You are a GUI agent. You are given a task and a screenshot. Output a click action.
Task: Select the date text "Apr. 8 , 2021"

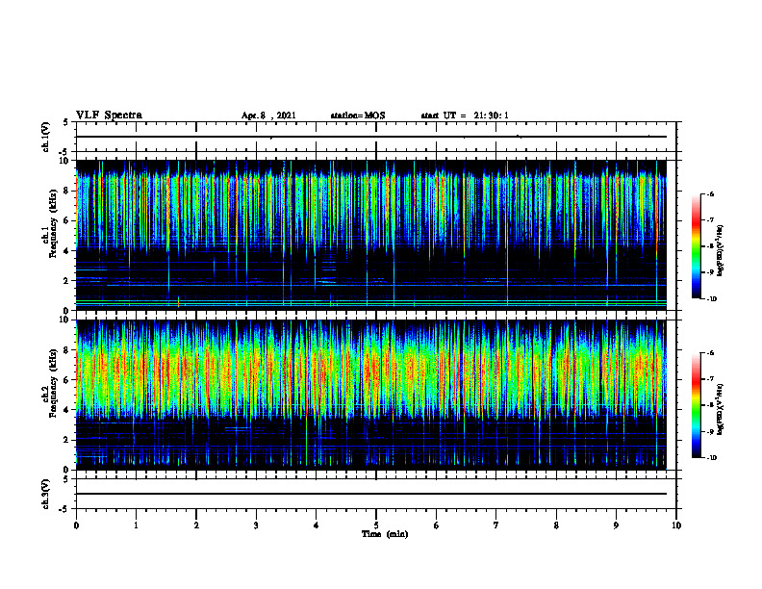click(268, 115)
